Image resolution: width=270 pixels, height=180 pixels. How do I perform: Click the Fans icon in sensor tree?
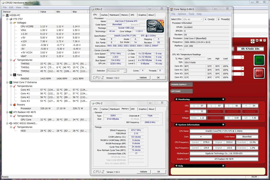[15, 75]
